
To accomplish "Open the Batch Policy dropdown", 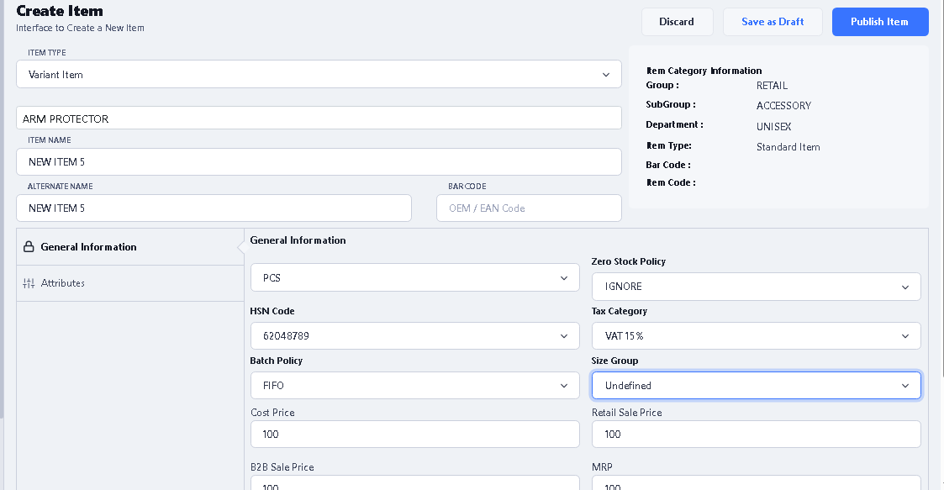I will (x=414, y=386).
